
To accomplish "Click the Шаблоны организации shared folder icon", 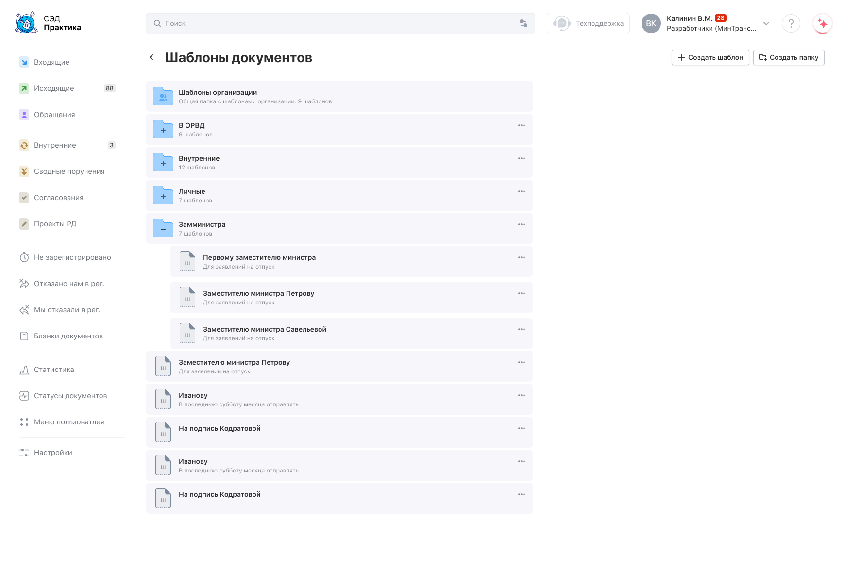I will pos(163,97).
